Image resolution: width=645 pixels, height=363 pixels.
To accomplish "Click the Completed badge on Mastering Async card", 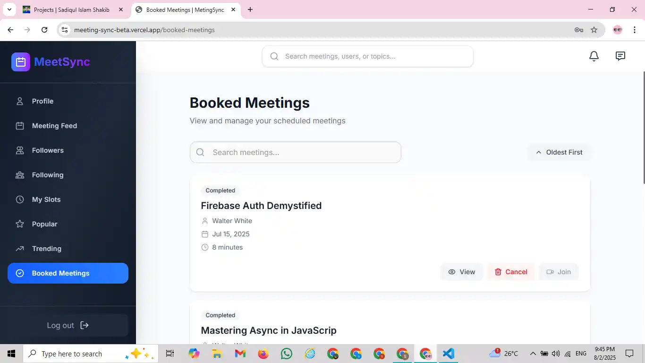I will click(x=221, y=315).
